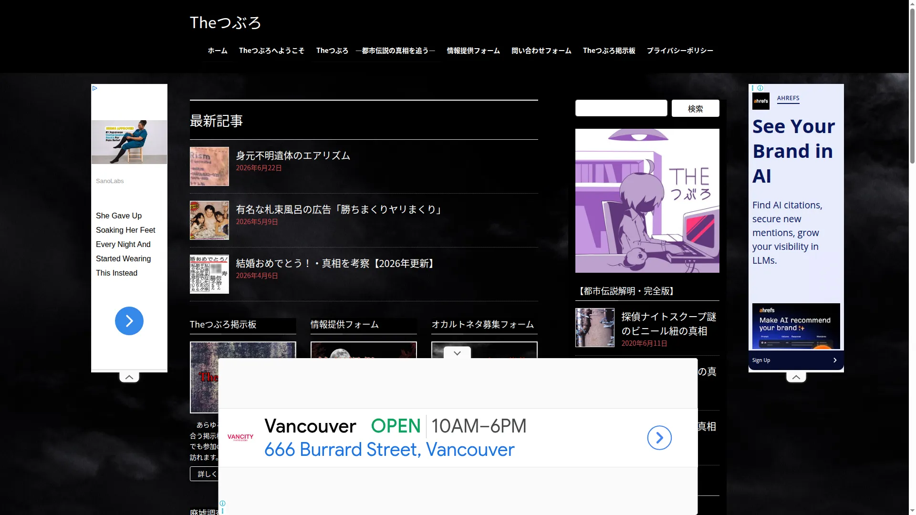Screen dimensions: 916x515
Task: Open ad info icon on Ahrefs ad
Action: pyautogui.click(x=760, y=88)
